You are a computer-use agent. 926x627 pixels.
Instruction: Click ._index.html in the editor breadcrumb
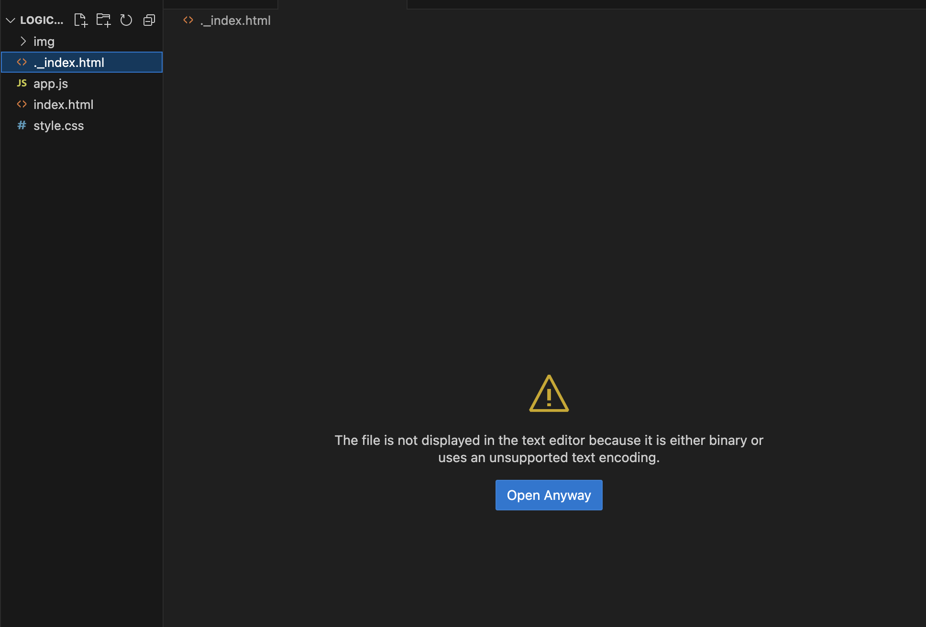click(235, 21)
